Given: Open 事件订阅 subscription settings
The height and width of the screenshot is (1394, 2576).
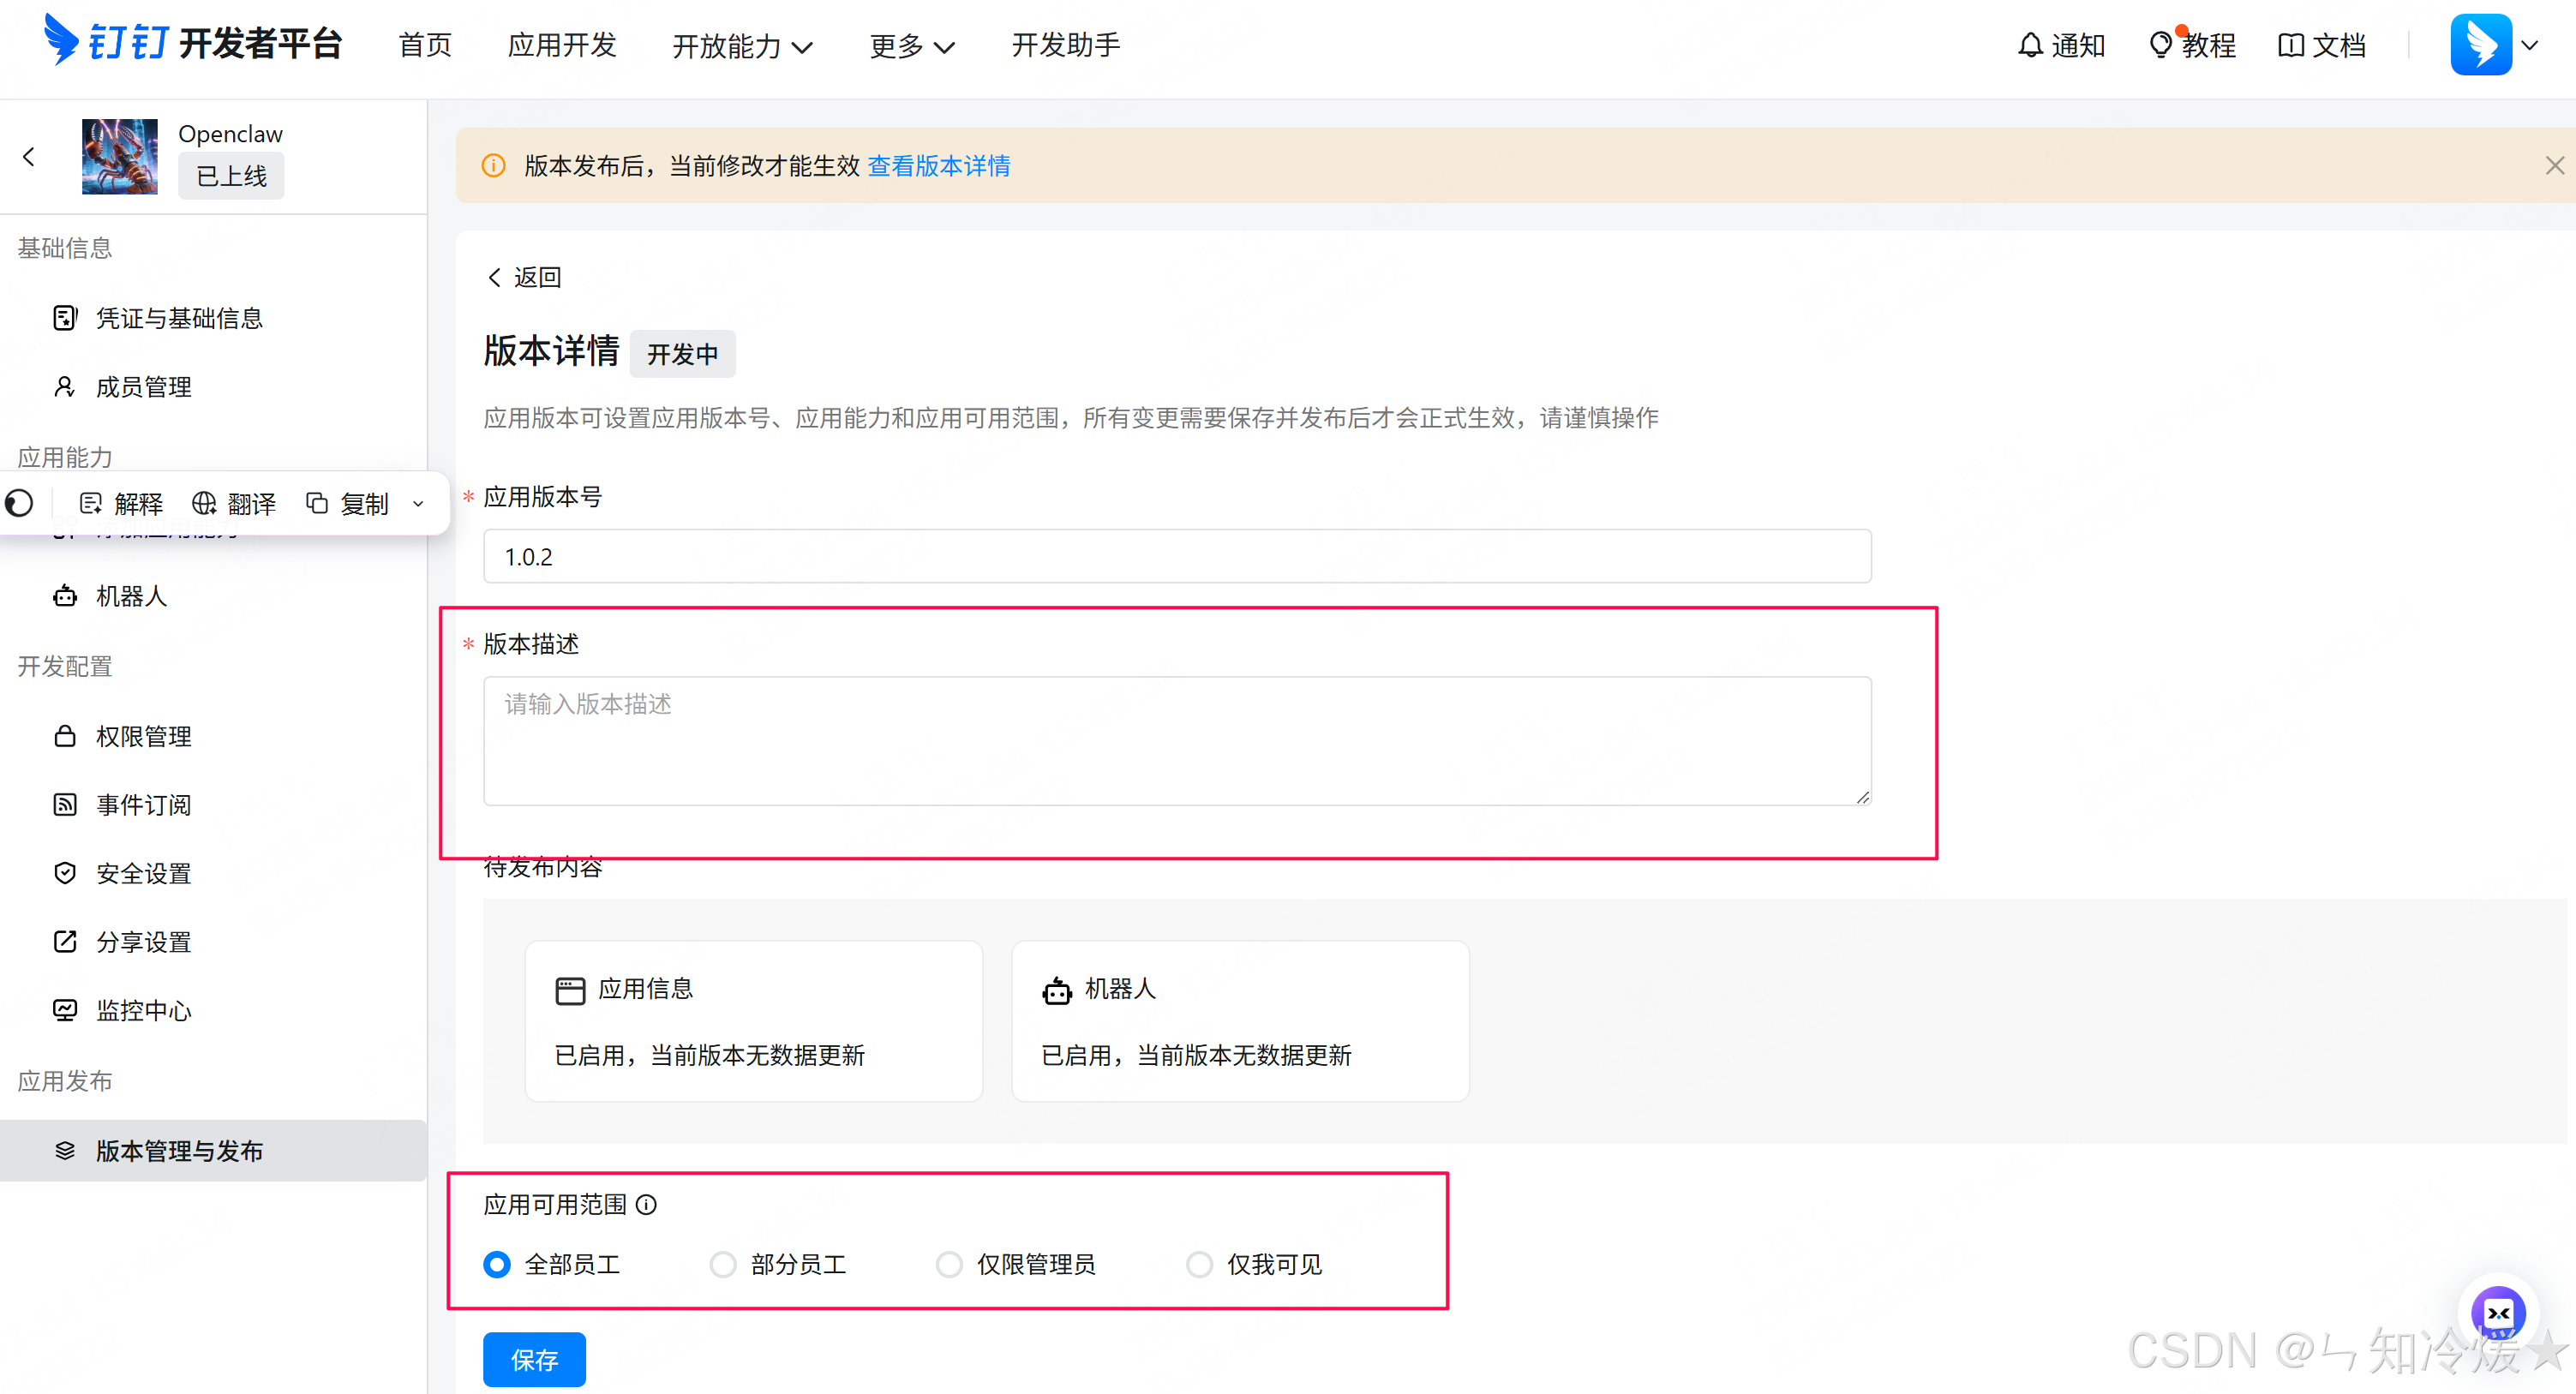Looking at the screenshot, I should click(x=143, y=804).
